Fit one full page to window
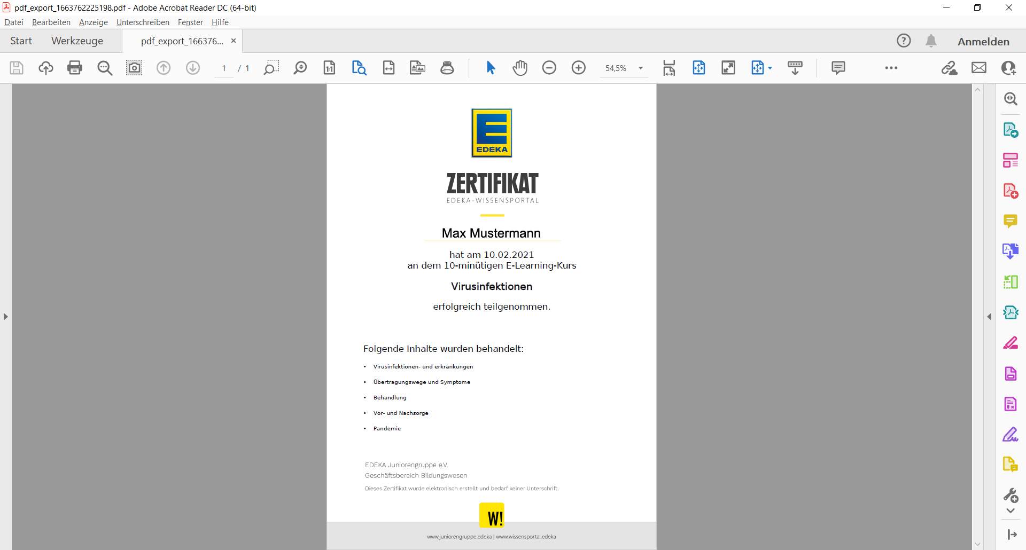Screen dimensions: 1026x550 [x=699, y=68]
